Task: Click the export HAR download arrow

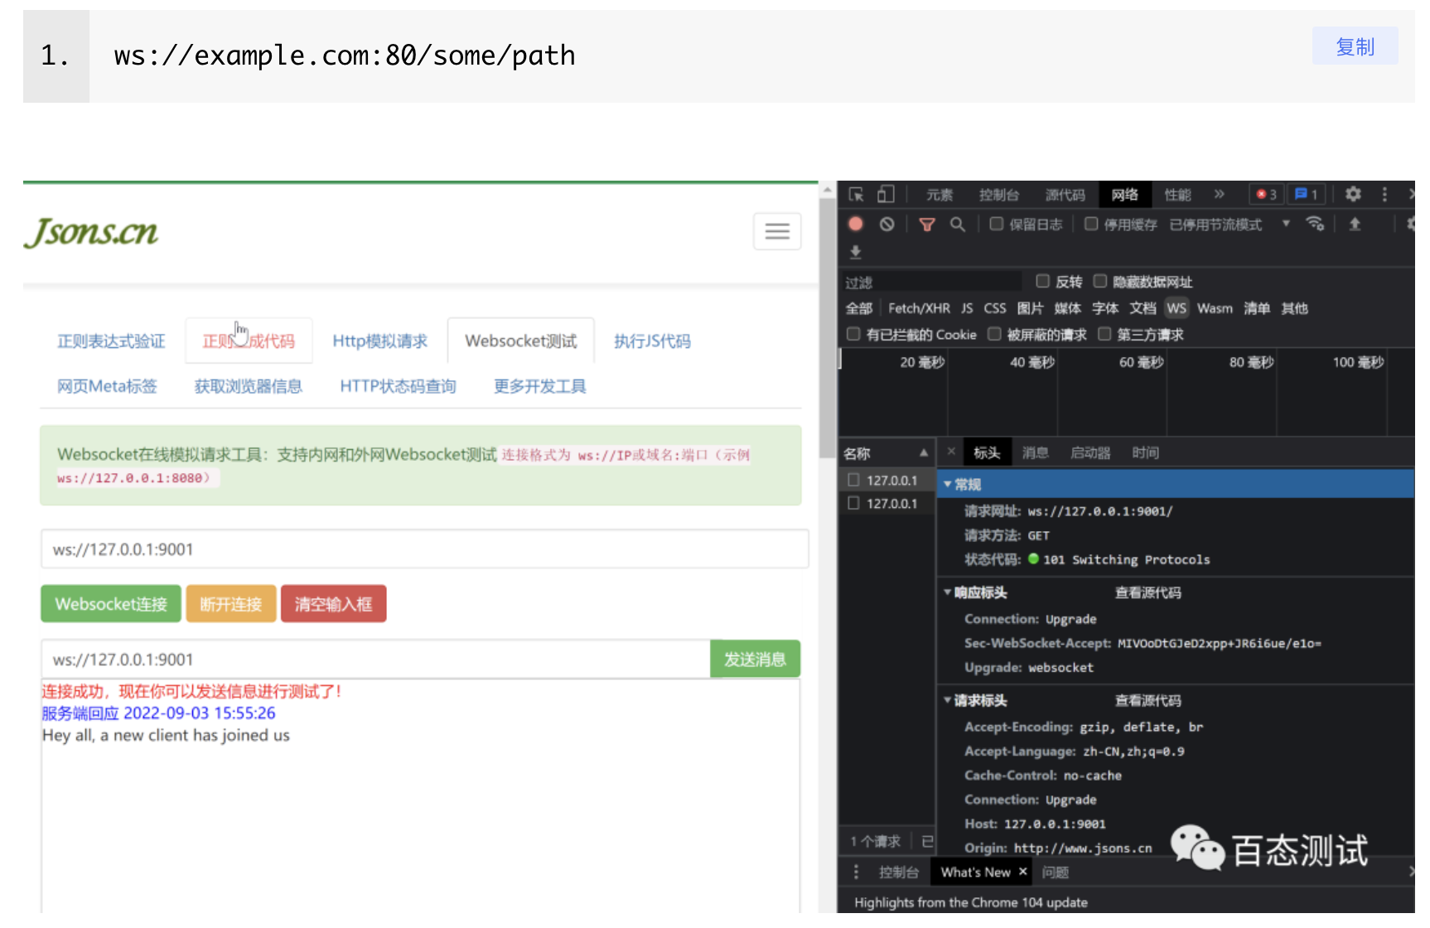Action: [x=856, y=252]
